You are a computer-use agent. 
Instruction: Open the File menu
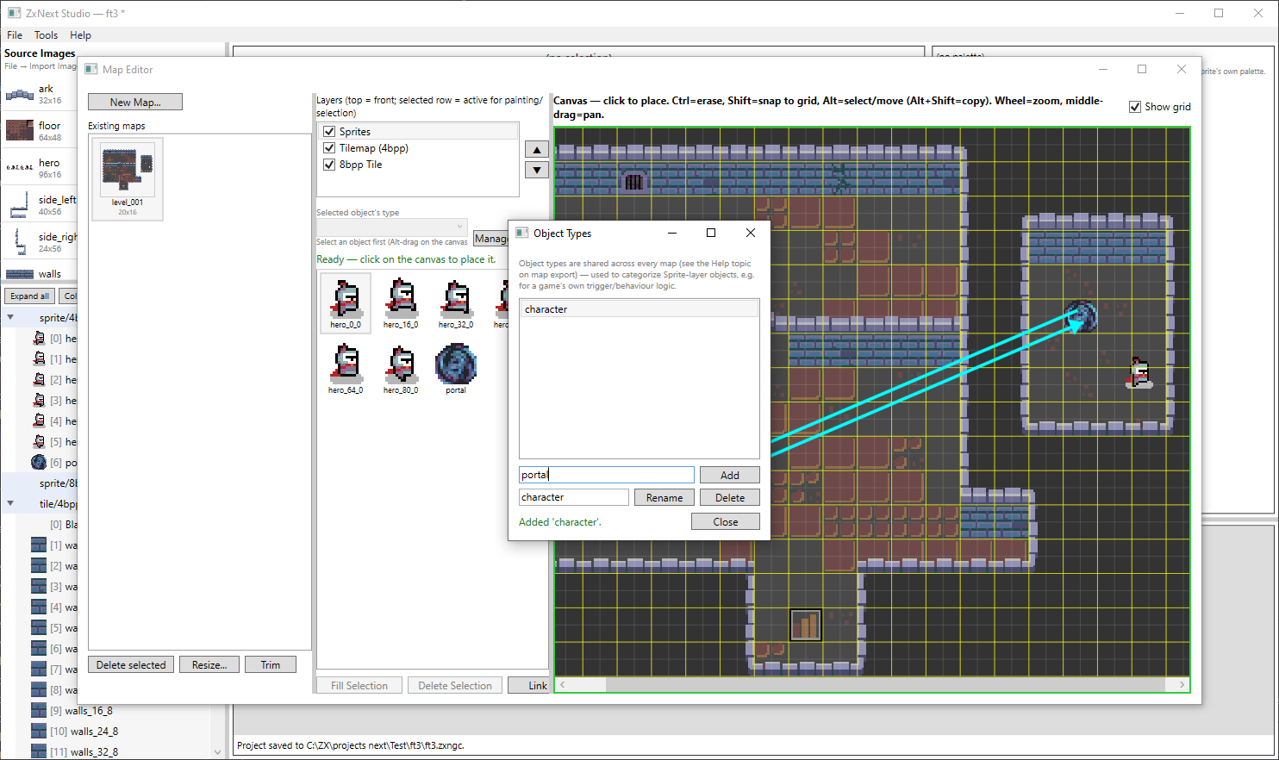pos(15,35)
